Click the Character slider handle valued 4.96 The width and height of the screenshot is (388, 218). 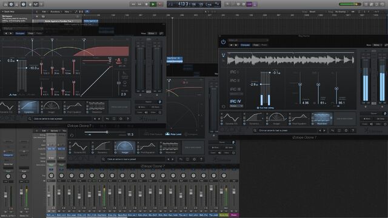coord(300,85)
